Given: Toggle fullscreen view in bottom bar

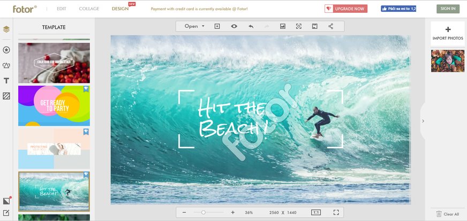Looking at the screenshot, I should tap(336, 212).
